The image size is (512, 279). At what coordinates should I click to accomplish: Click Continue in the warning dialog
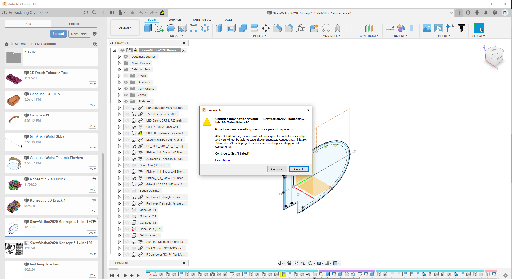click(x=277, y=169)
